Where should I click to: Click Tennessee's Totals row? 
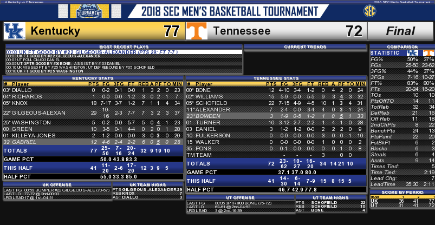coord(276,163)
